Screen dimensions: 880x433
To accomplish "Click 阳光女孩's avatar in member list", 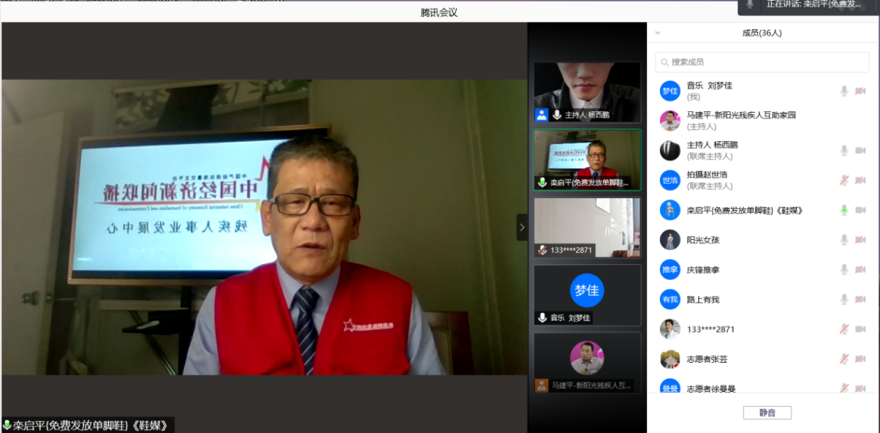I will [x=670, y=240].
